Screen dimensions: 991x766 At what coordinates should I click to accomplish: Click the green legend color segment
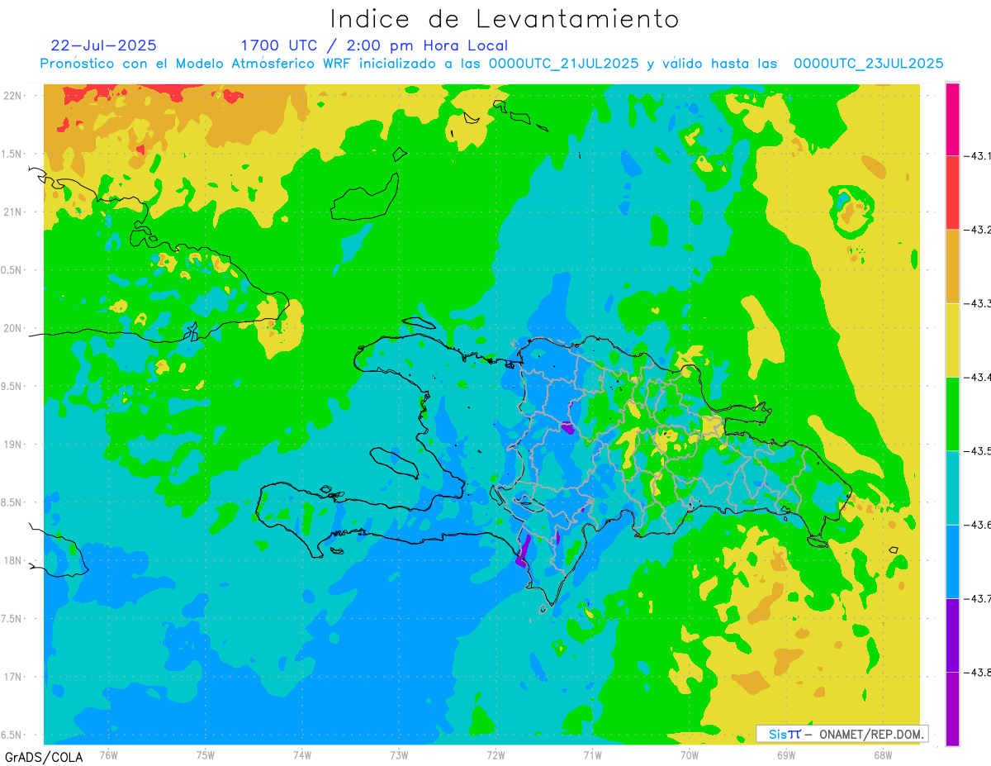[x=952, y=413]
